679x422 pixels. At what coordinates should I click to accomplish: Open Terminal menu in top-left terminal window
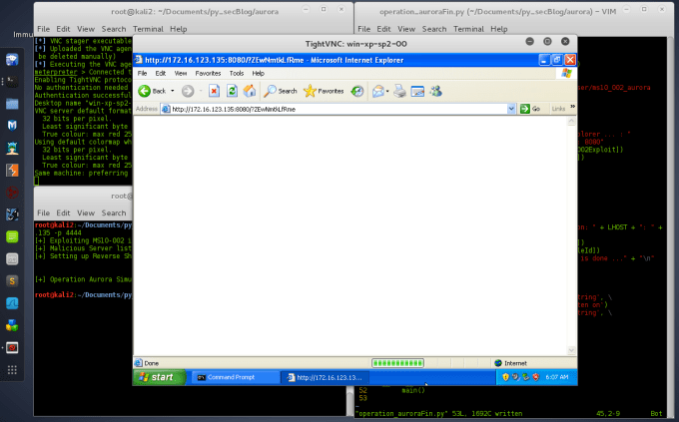[x=148, y=29]
